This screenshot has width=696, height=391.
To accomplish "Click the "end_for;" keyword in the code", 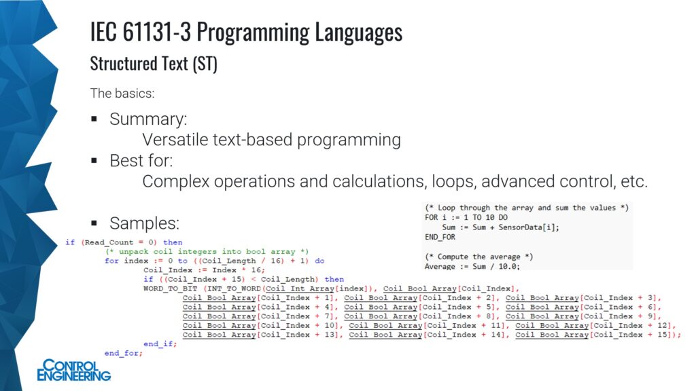I will 123,353.
